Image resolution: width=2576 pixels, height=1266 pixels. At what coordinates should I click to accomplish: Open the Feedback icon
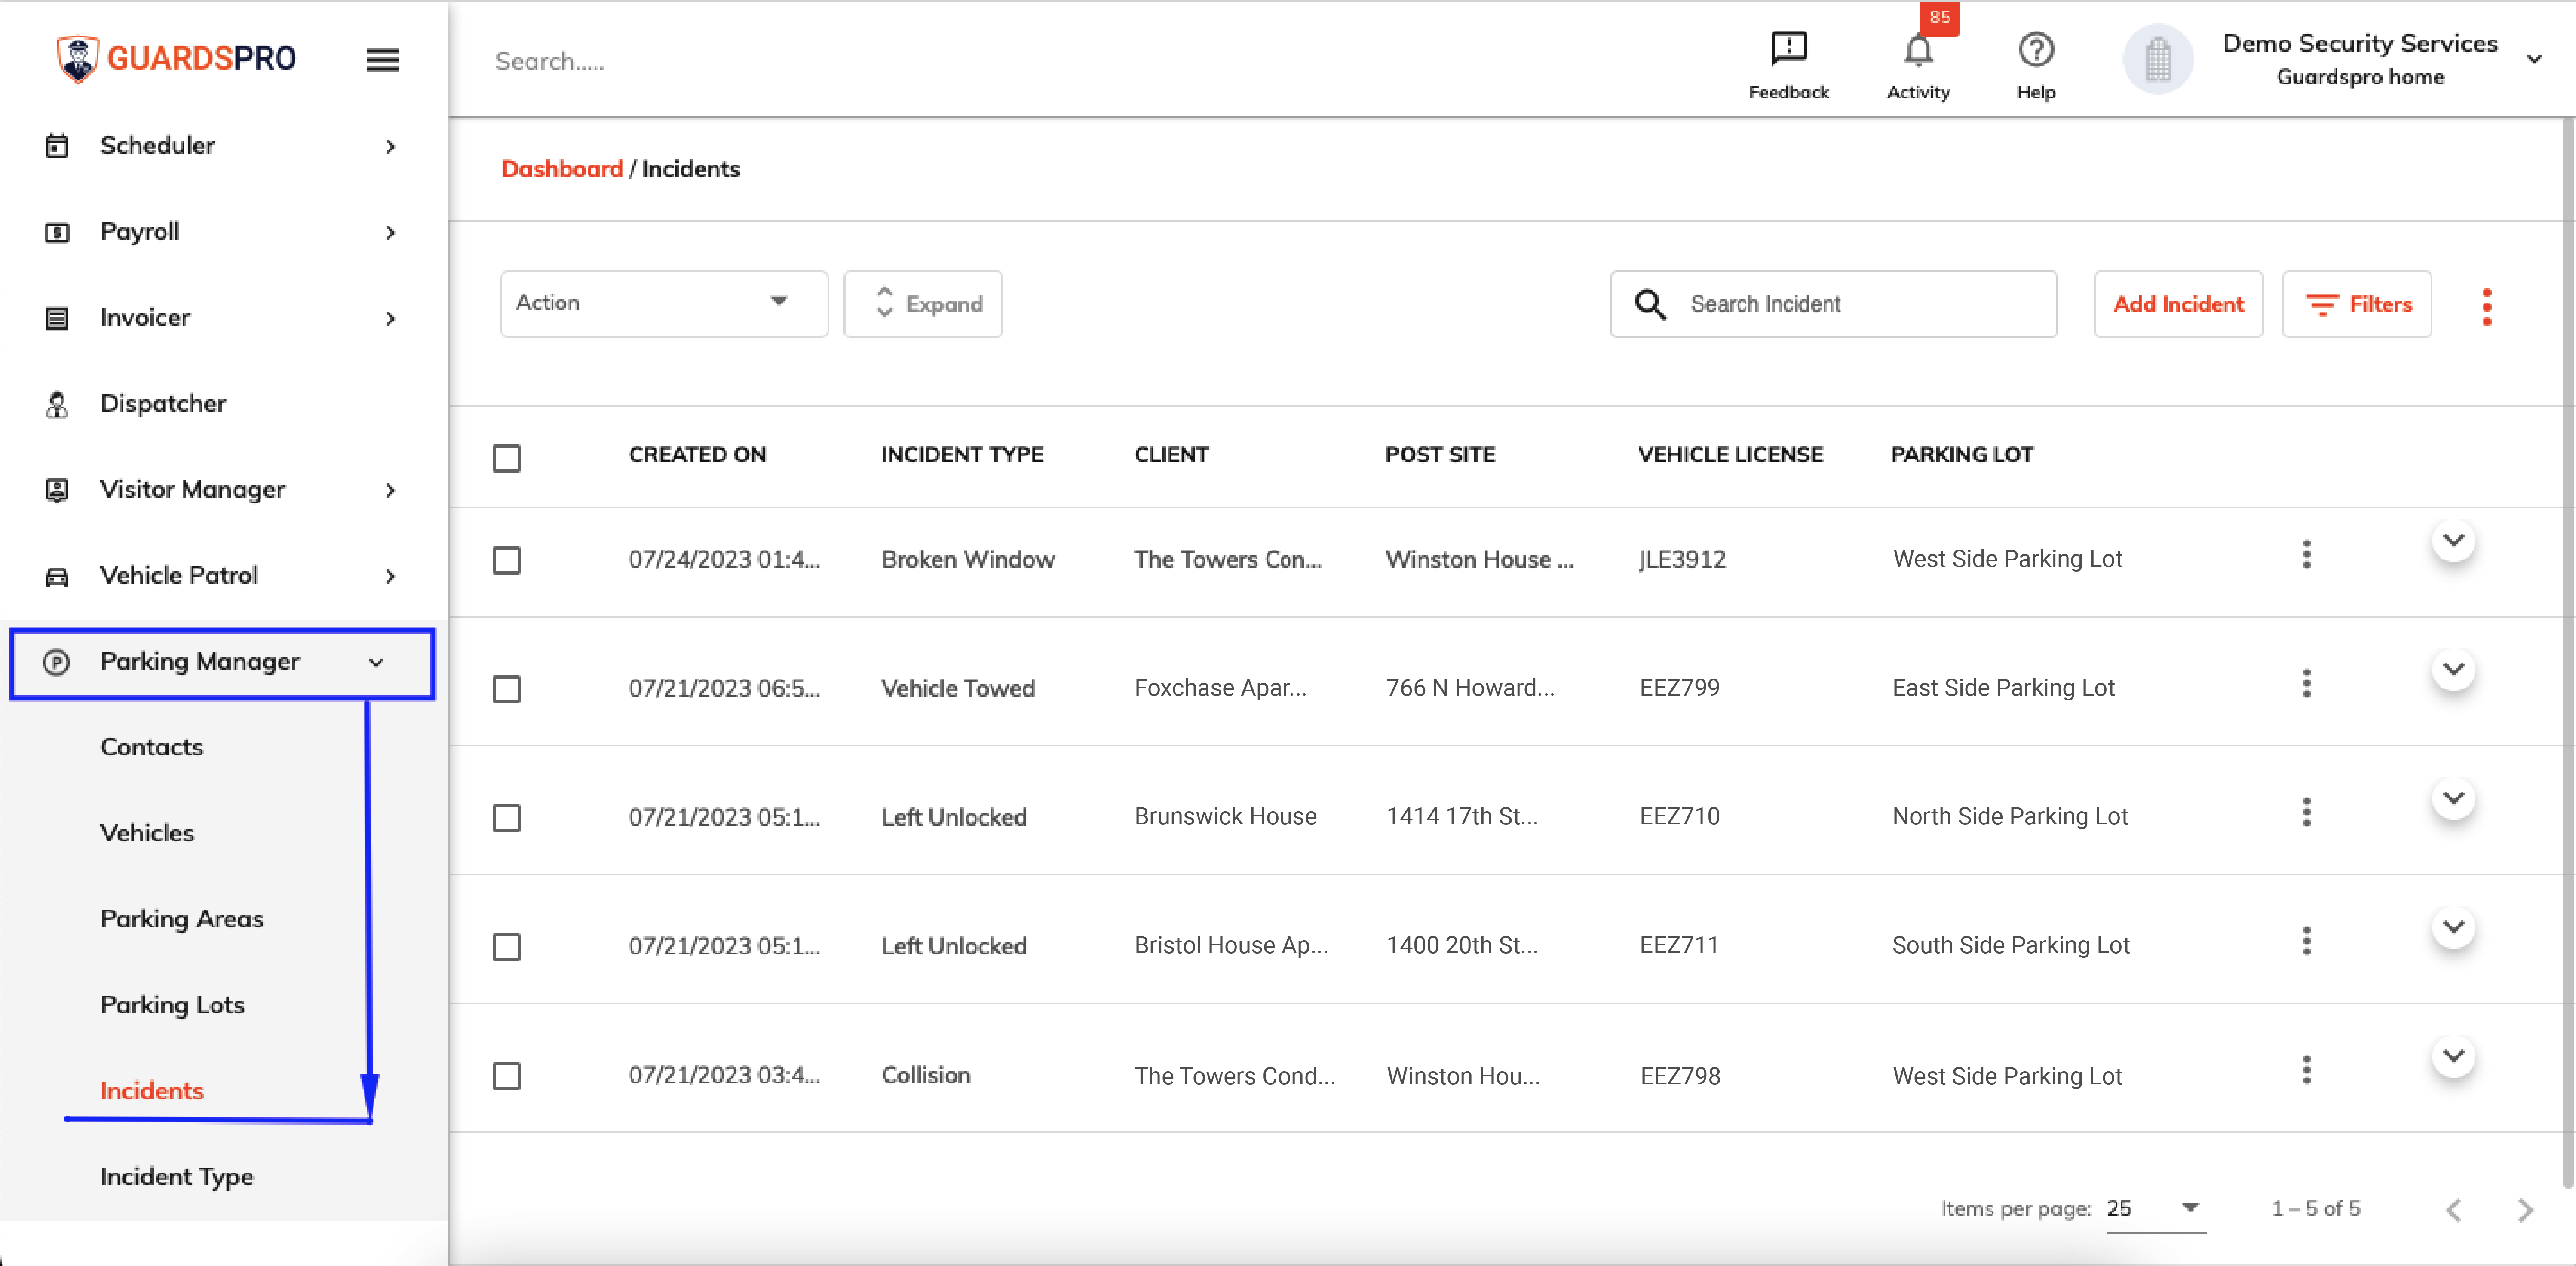point(1788,48)
